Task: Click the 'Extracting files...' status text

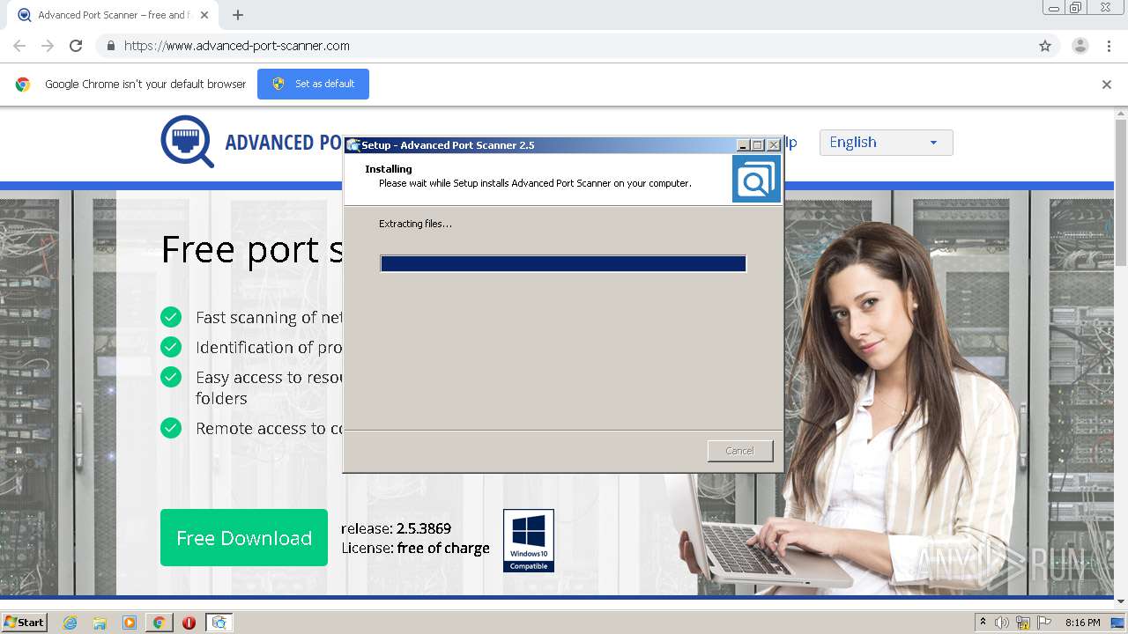Action: pos(415,224)
